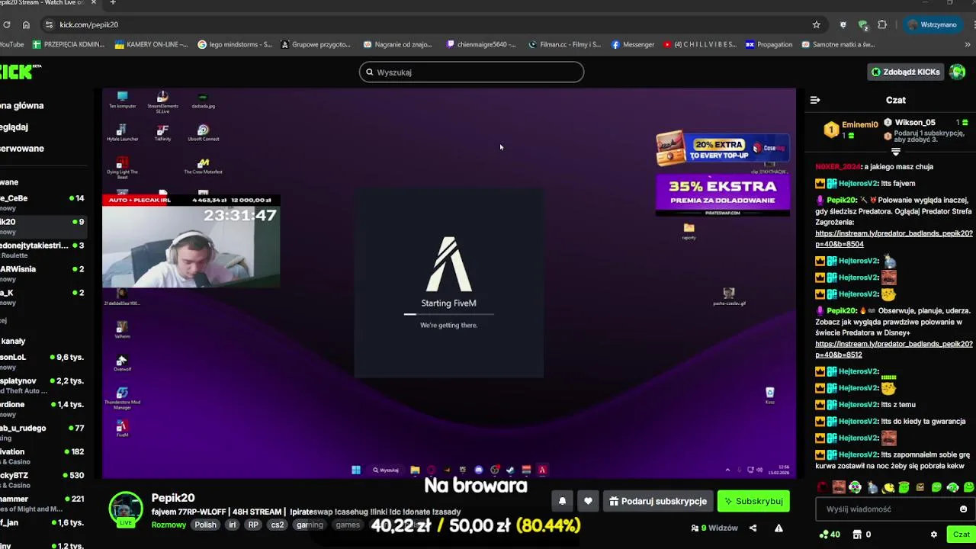This screenshot has height=549, width=976.
Task: Click the Zdobądź KICKs button
Action: coord(906,72)
